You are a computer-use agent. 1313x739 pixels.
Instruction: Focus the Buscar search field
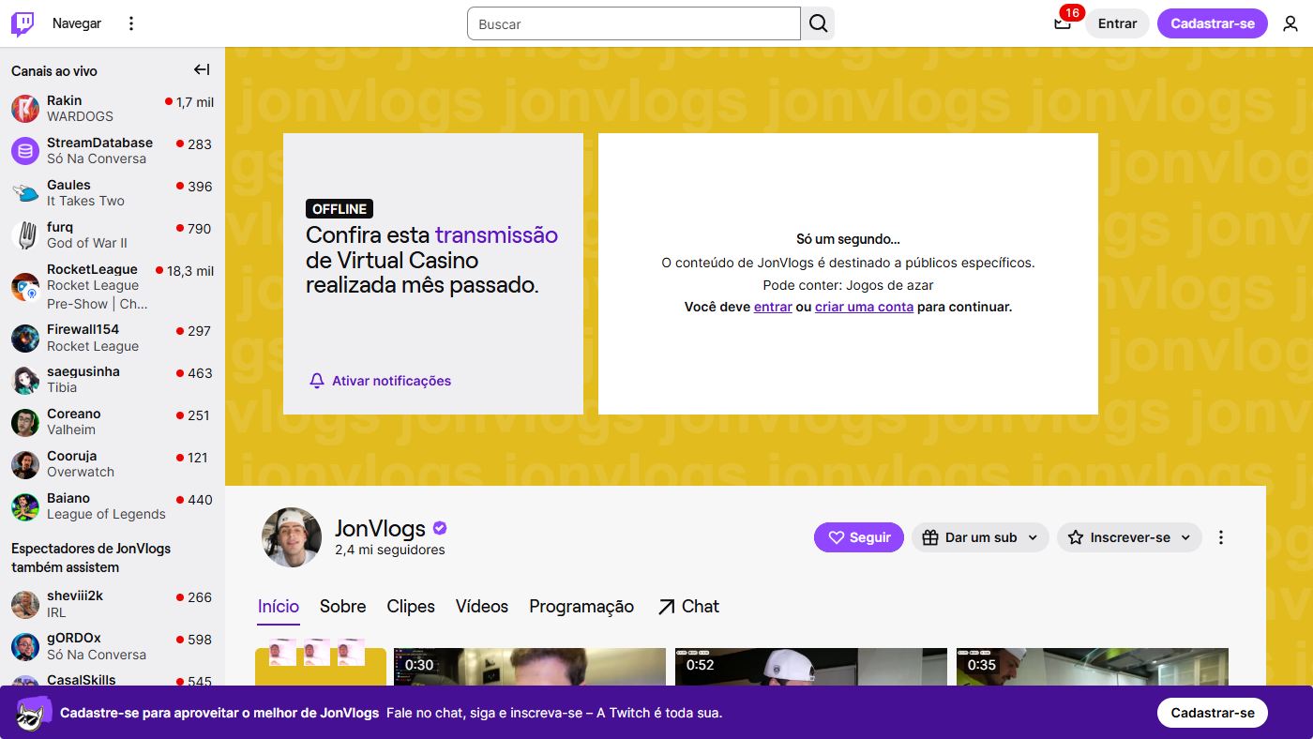pyautogui.click(x=634, y=23)
